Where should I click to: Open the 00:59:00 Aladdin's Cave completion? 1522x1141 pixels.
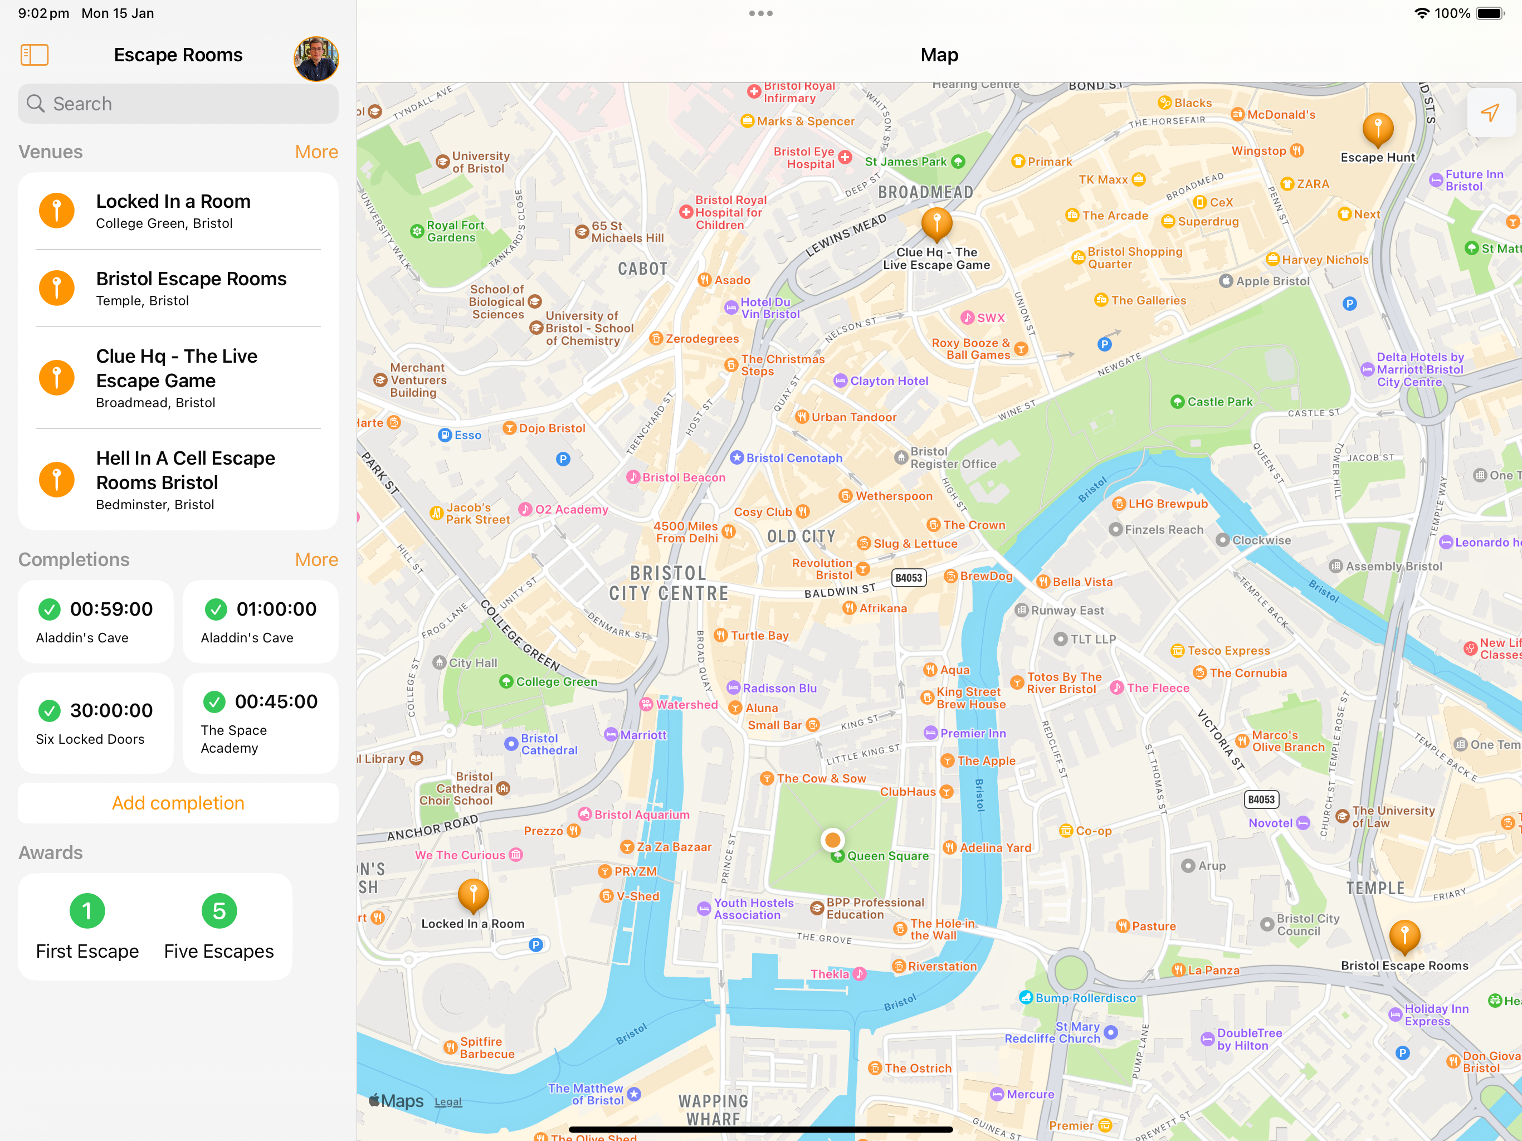pyautogui.click(x=96, y=621)
